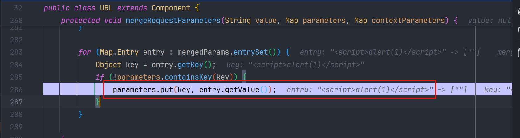Click line number 268 in sticky header

tap(16, 21)
